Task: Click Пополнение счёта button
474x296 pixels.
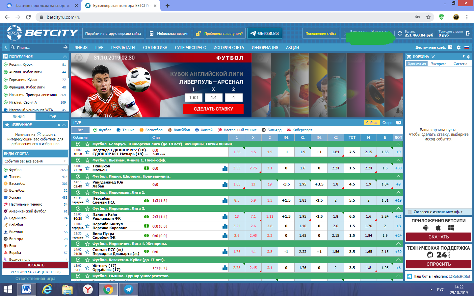Action: [x=321, y=33]
